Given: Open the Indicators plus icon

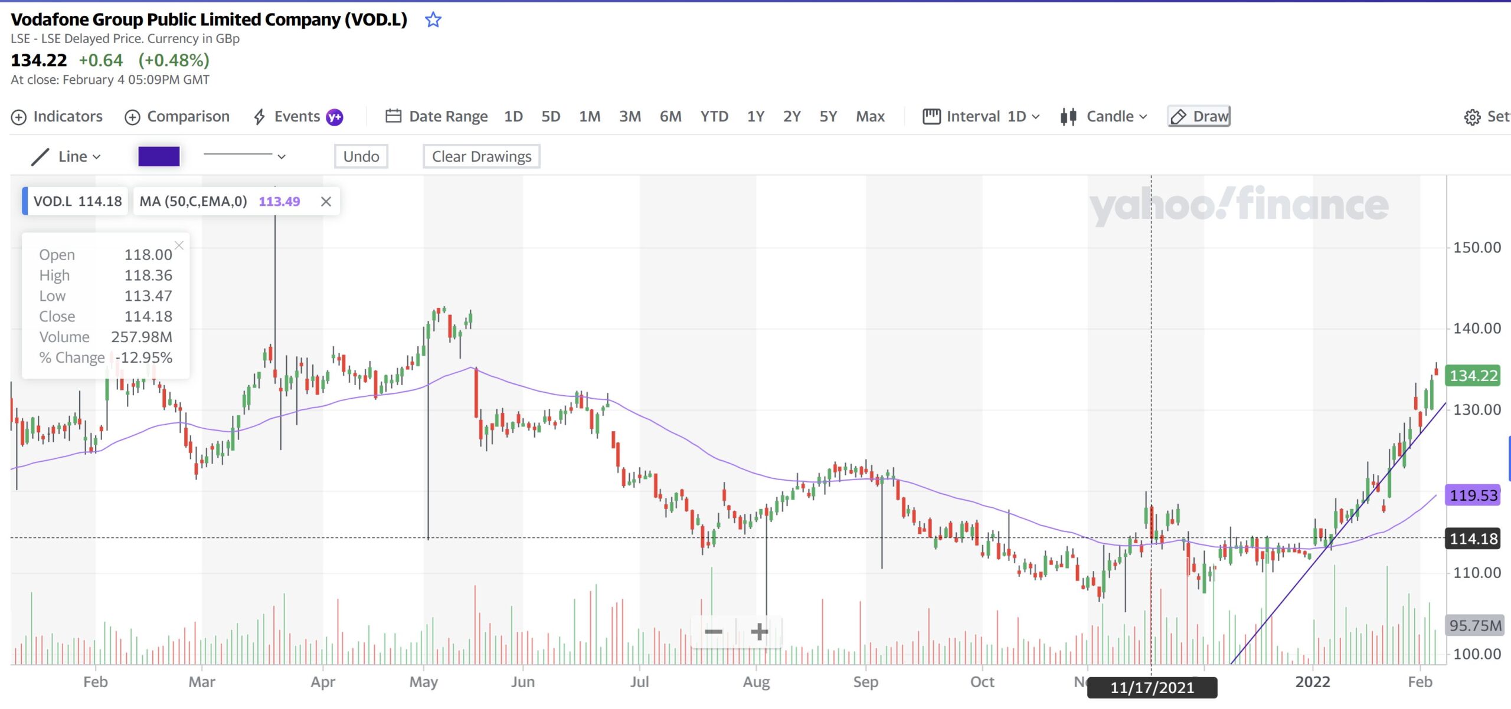Looking at the screenshot, I should coord(19,117).
